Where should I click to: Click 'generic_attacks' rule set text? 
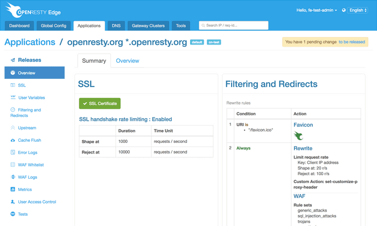click(x=312, y=210)
